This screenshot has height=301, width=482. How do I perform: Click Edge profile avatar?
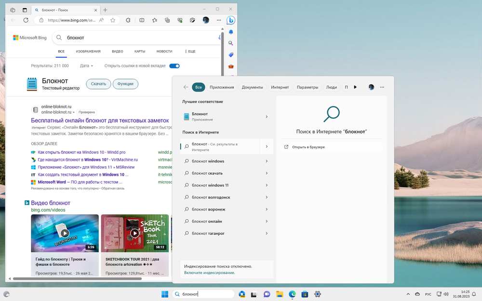coord(206,20)
